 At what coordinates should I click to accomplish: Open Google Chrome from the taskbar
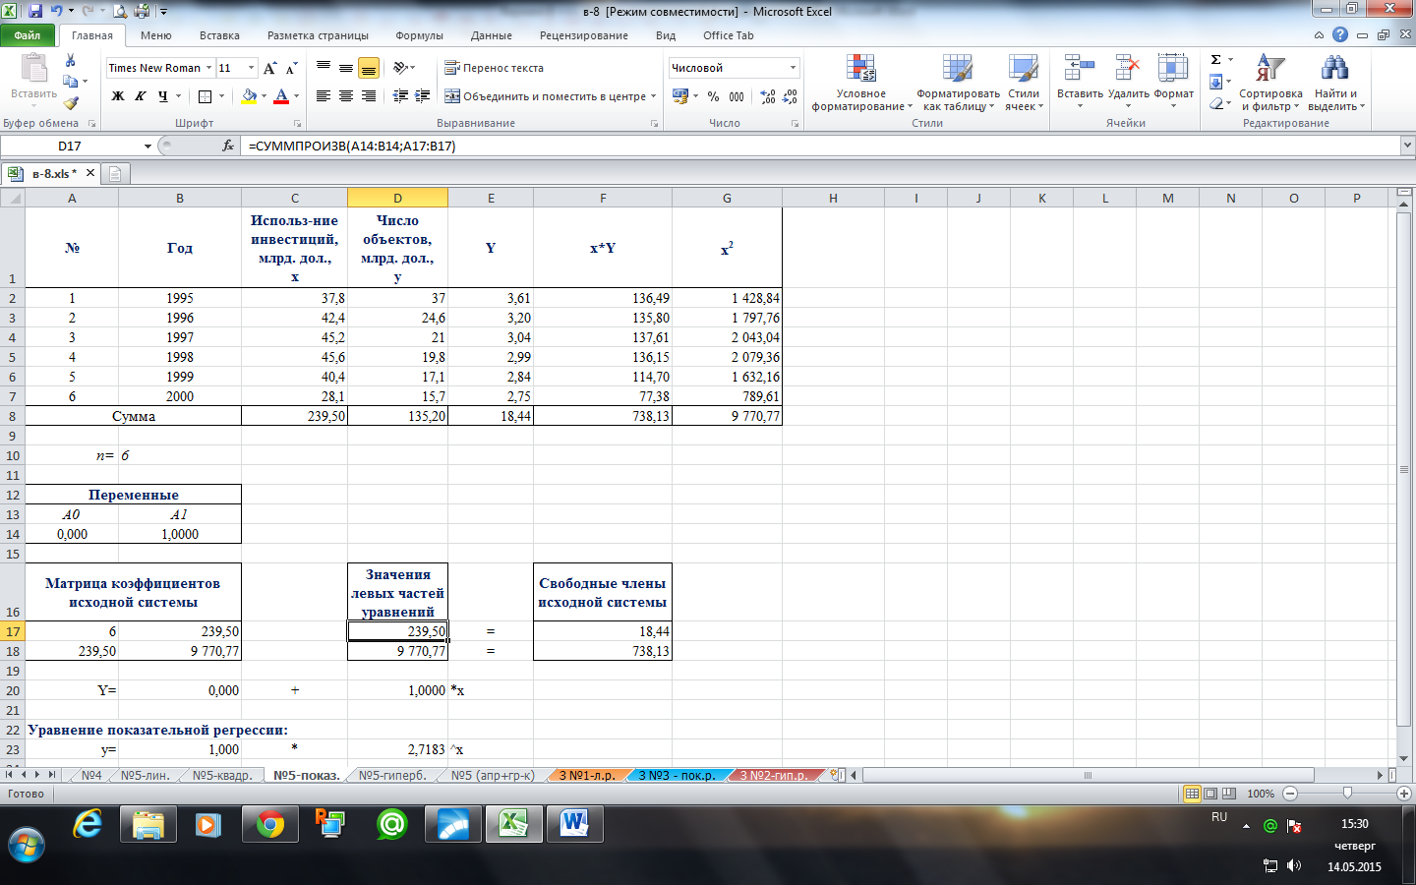tap(270, 825)
